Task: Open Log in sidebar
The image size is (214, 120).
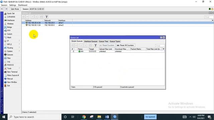Action: (8, 61)
